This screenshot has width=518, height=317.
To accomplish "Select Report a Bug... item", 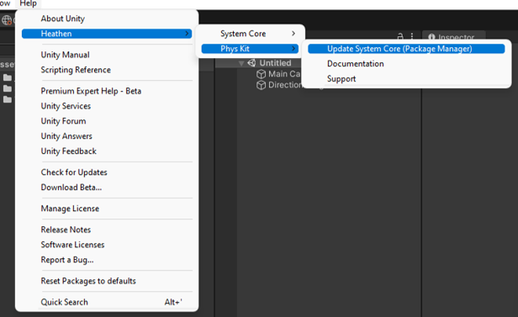I will click(x=67, y=260).
